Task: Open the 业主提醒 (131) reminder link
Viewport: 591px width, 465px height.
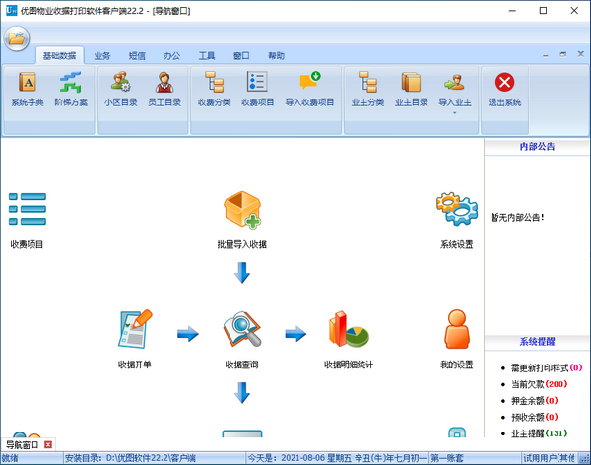Action: tap(538, 432)
